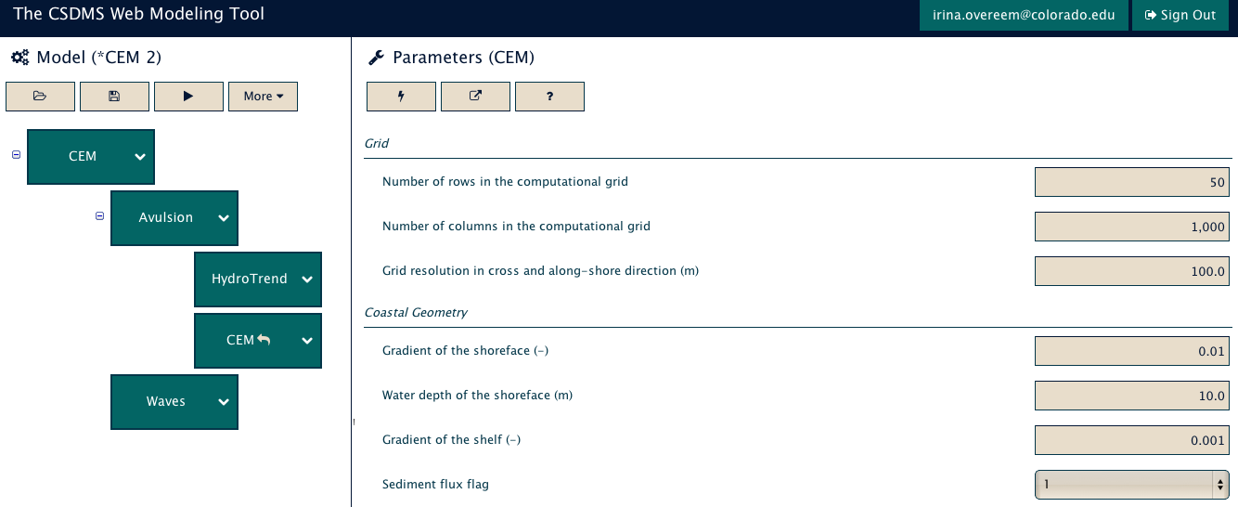Click the gears icon beside Model title
The height and width of the screenshot is (507, 1238).
pyautogui.click(x=19, y=58)
